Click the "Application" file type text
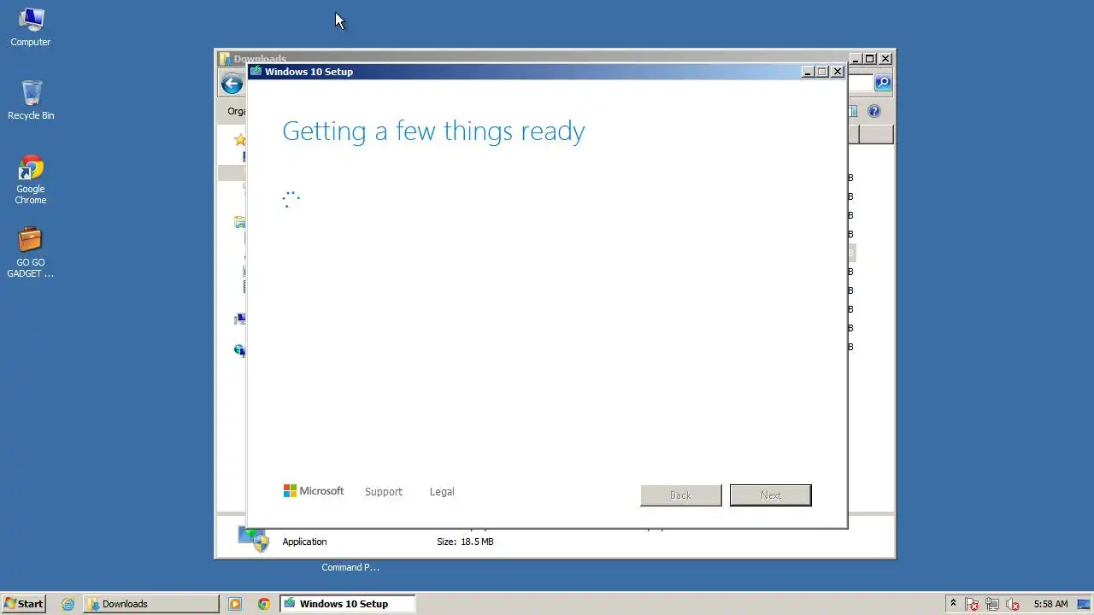The width and height of the screenshot is (1094, 615). pyautogui.click(x=304, y=542)
